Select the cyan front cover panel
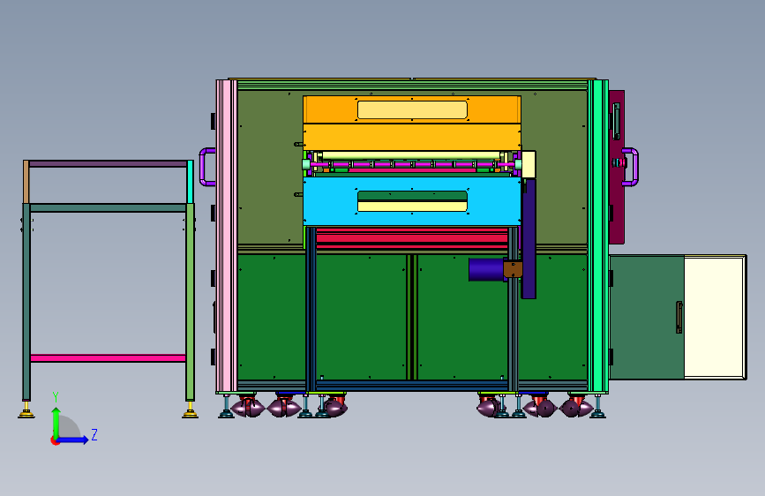This screenshot has height=496, width=765. click(412, 201)
